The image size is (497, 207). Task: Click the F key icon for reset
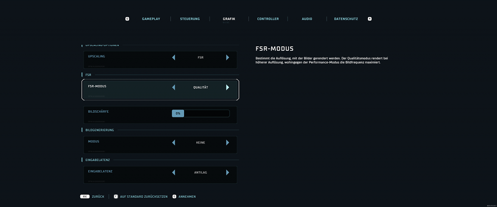coord(116,197)
